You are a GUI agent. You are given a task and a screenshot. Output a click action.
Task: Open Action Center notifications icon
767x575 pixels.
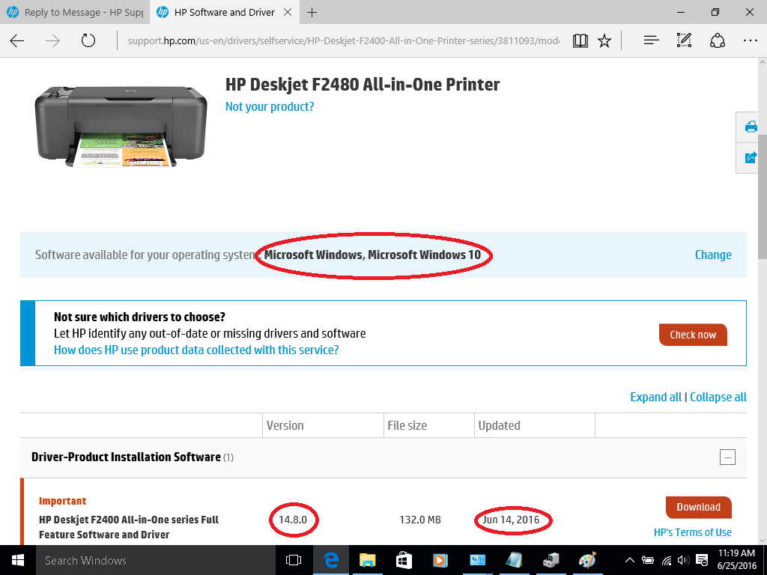pyautogui.click(x=701, y=560)
